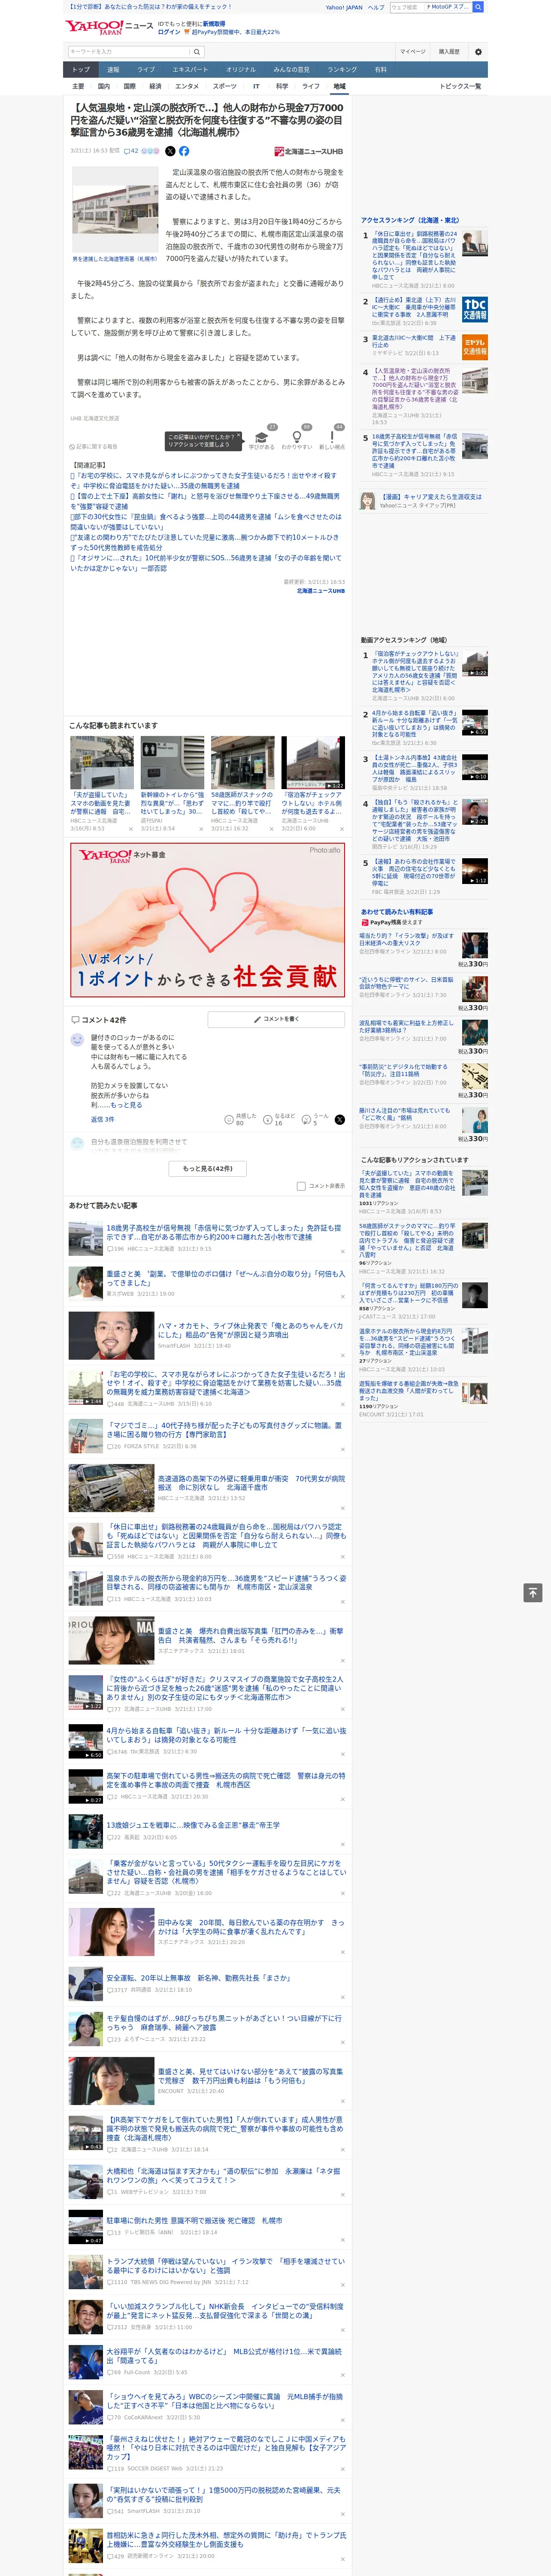Click the 北海道ニュースUHB logo by headline
Screen dimensions: 551x2576
[x=309, y=152]
